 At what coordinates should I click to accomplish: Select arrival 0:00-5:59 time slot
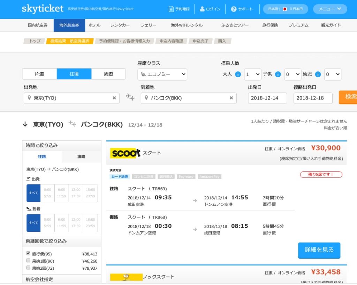pos(47,223)
